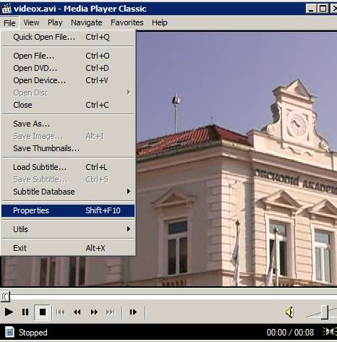Open Properties from the File menu
Screen dimensions: 337x342
[68, 210]
